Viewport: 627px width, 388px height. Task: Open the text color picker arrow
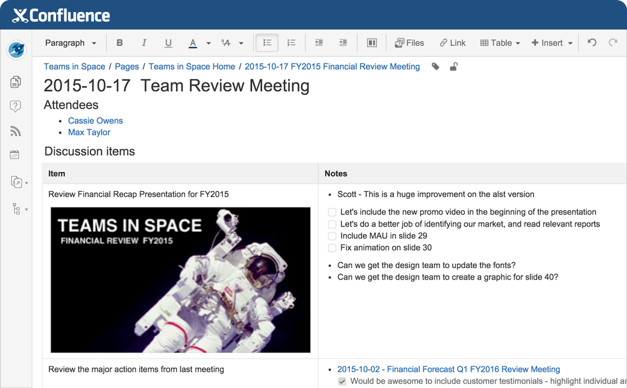coord(209,43)
